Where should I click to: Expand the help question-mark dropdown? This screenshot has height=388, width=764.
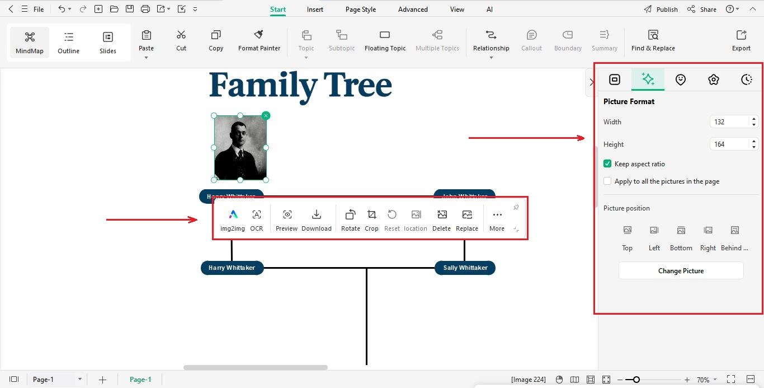point(737,10)
